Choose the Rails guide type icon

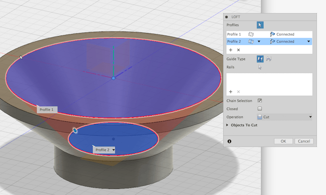point(260,59)
